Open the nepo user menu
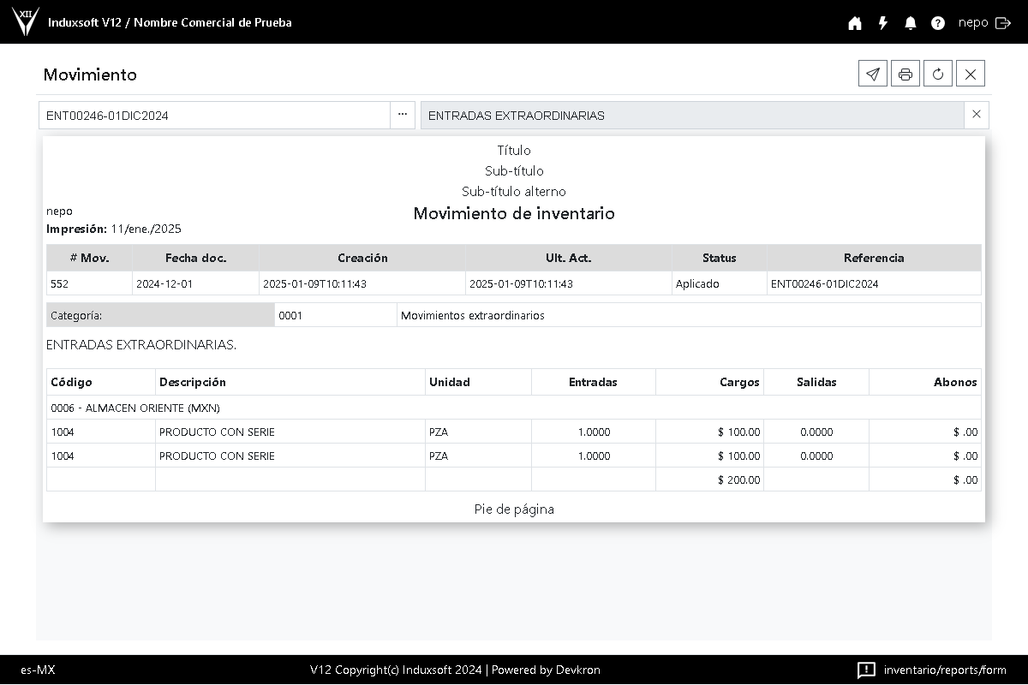1028x685 pixels. point(973,23)
